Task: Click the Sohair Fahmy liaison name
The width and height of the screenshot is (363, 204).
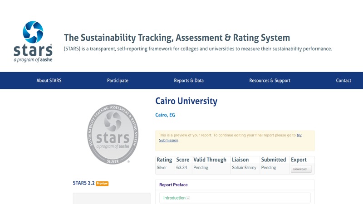Action: point(244,168)
